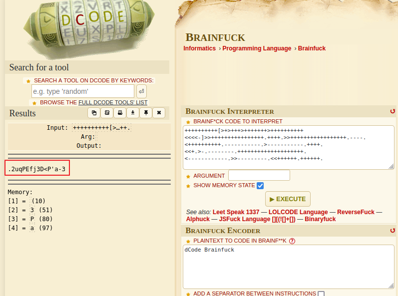Click the Search for a tool heading
The width and height of the screenshot is (398, 296).
pos(39,67)
